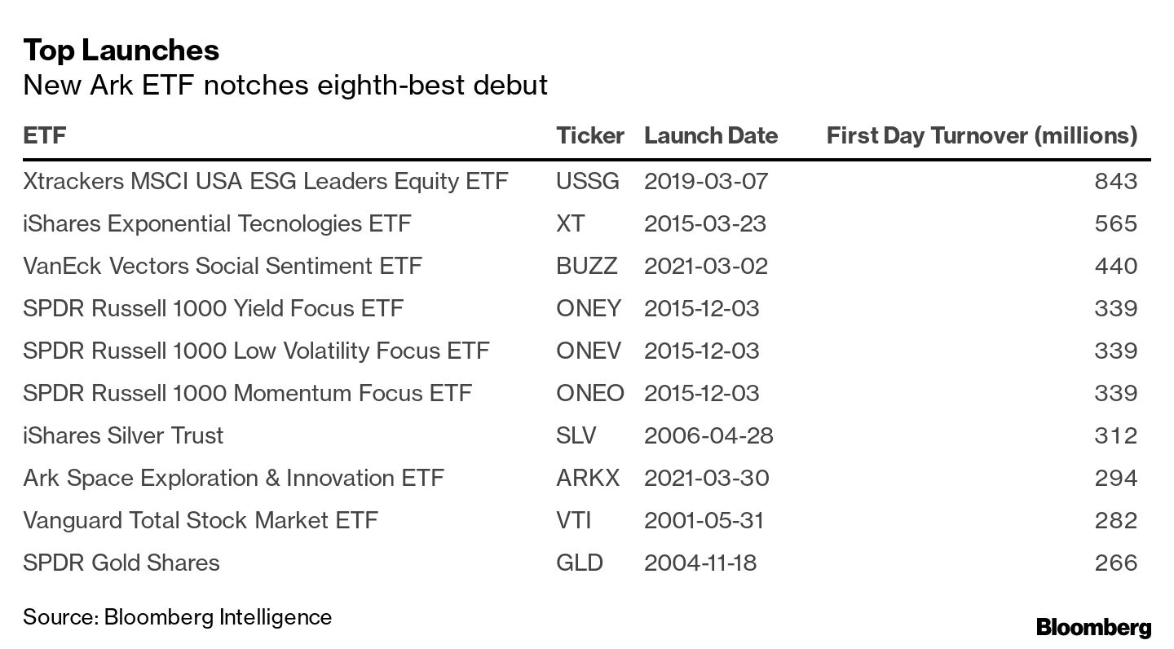Select the SPDR Gold Shares row
Viewport: 1174px width, 649px height.
(x=121, y=563)
